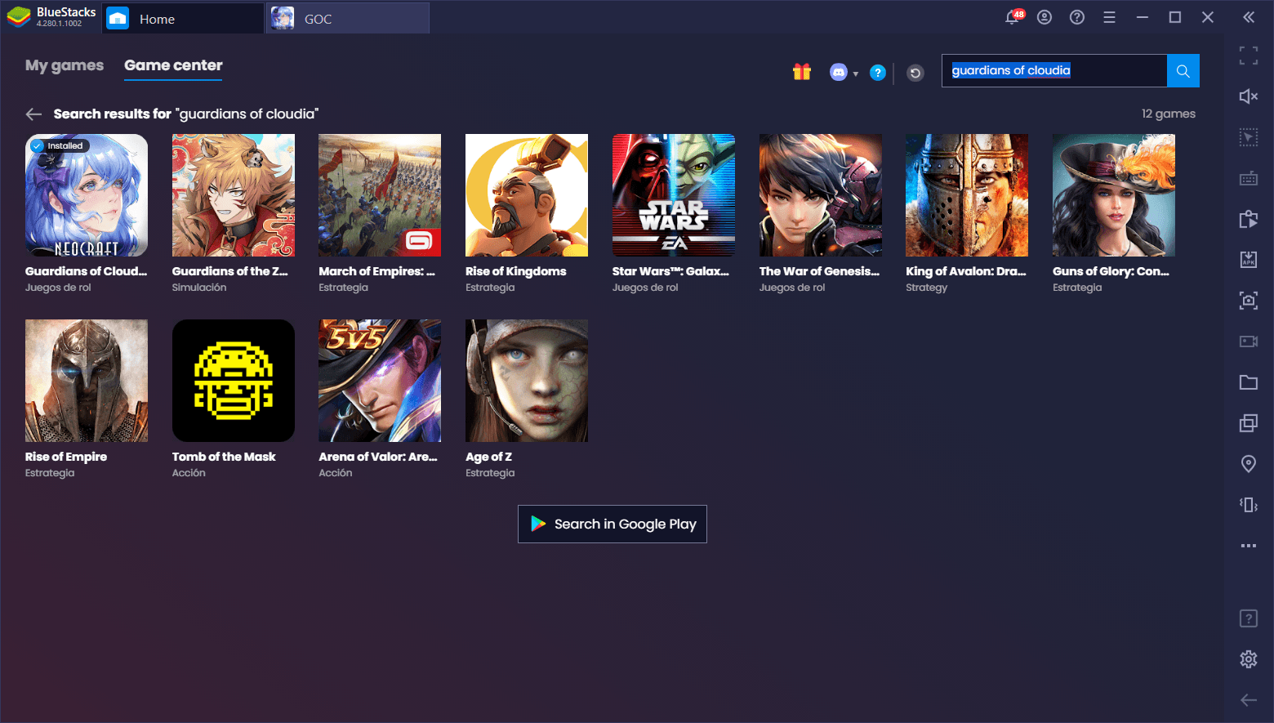Open the notifications bell icon
Viewport: 1274px width, 723px height.
click(1013, 17)
